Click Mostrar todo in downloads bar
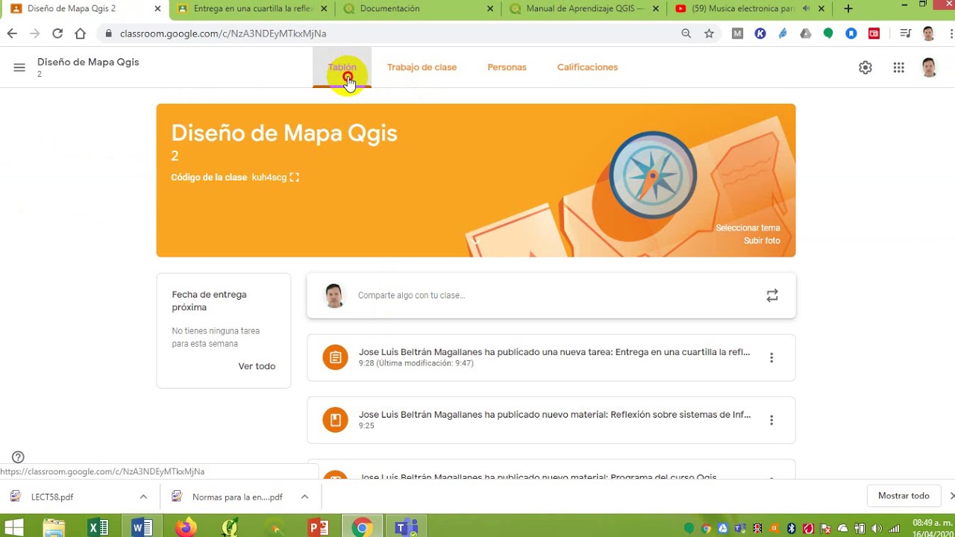955x537 pixels. pos(904,496)
